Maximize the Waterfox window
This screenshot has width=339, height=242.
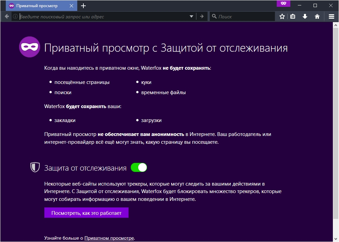point(315,5)
